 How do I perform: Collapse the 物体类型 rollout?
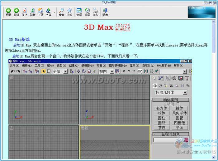click(171, 100)
